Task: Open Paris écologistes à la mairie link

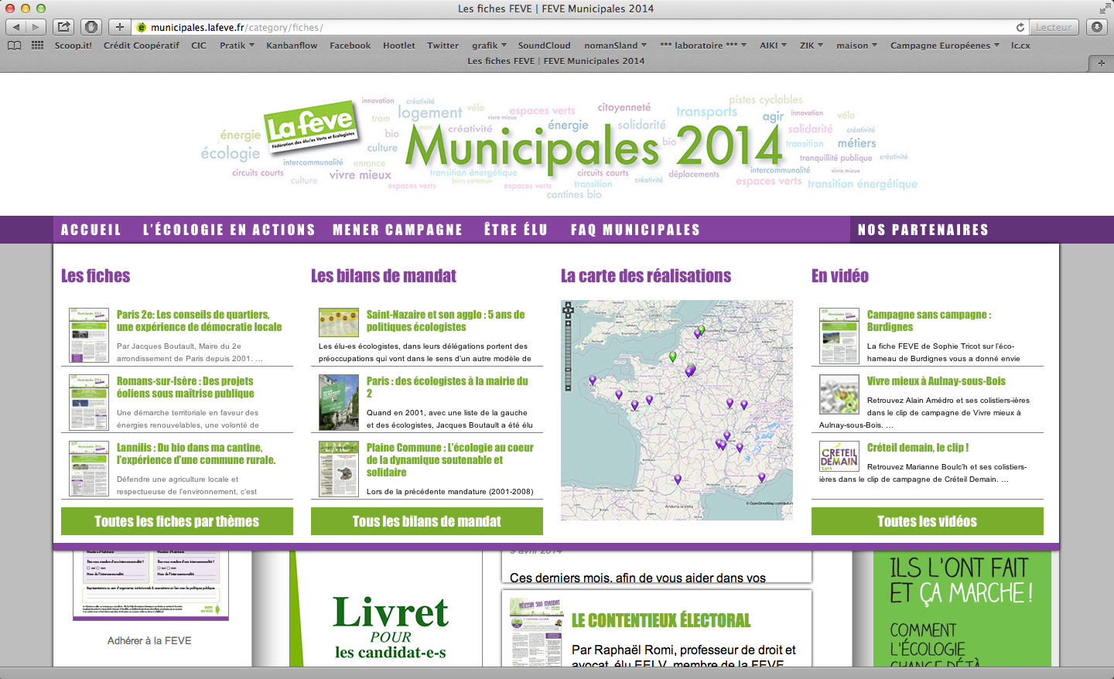Action: [447, 387]
